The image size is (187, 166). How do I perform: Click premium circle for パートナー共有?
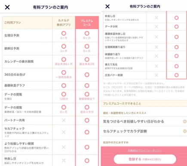(x=87, y=120)
